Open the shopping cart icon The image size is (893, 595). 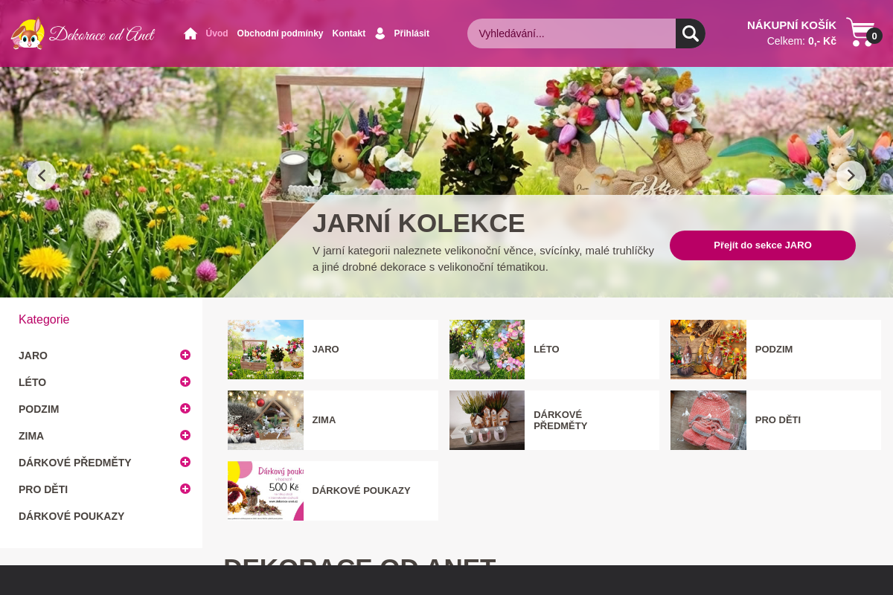click(x=862, y=33)
